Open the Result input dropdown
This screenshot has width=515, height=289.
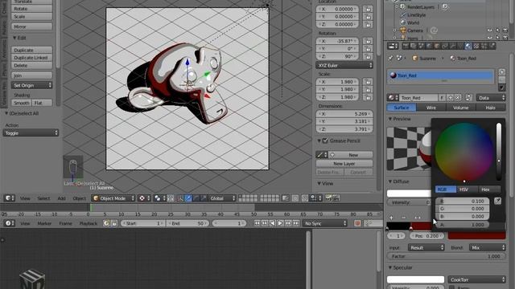[x=426, y=247]
